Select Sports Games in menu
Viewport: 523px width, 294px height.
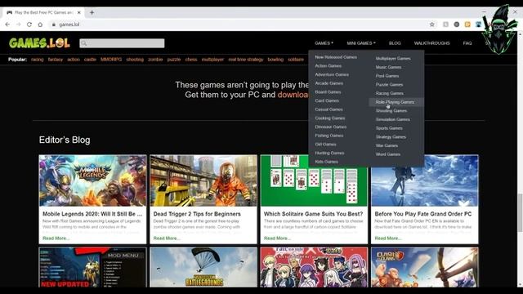[x=389, y=128]
